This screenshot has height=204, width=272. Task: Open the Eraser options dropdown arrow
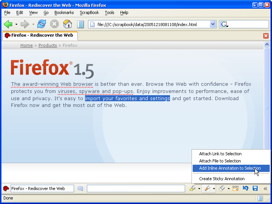tap(229, 189)
